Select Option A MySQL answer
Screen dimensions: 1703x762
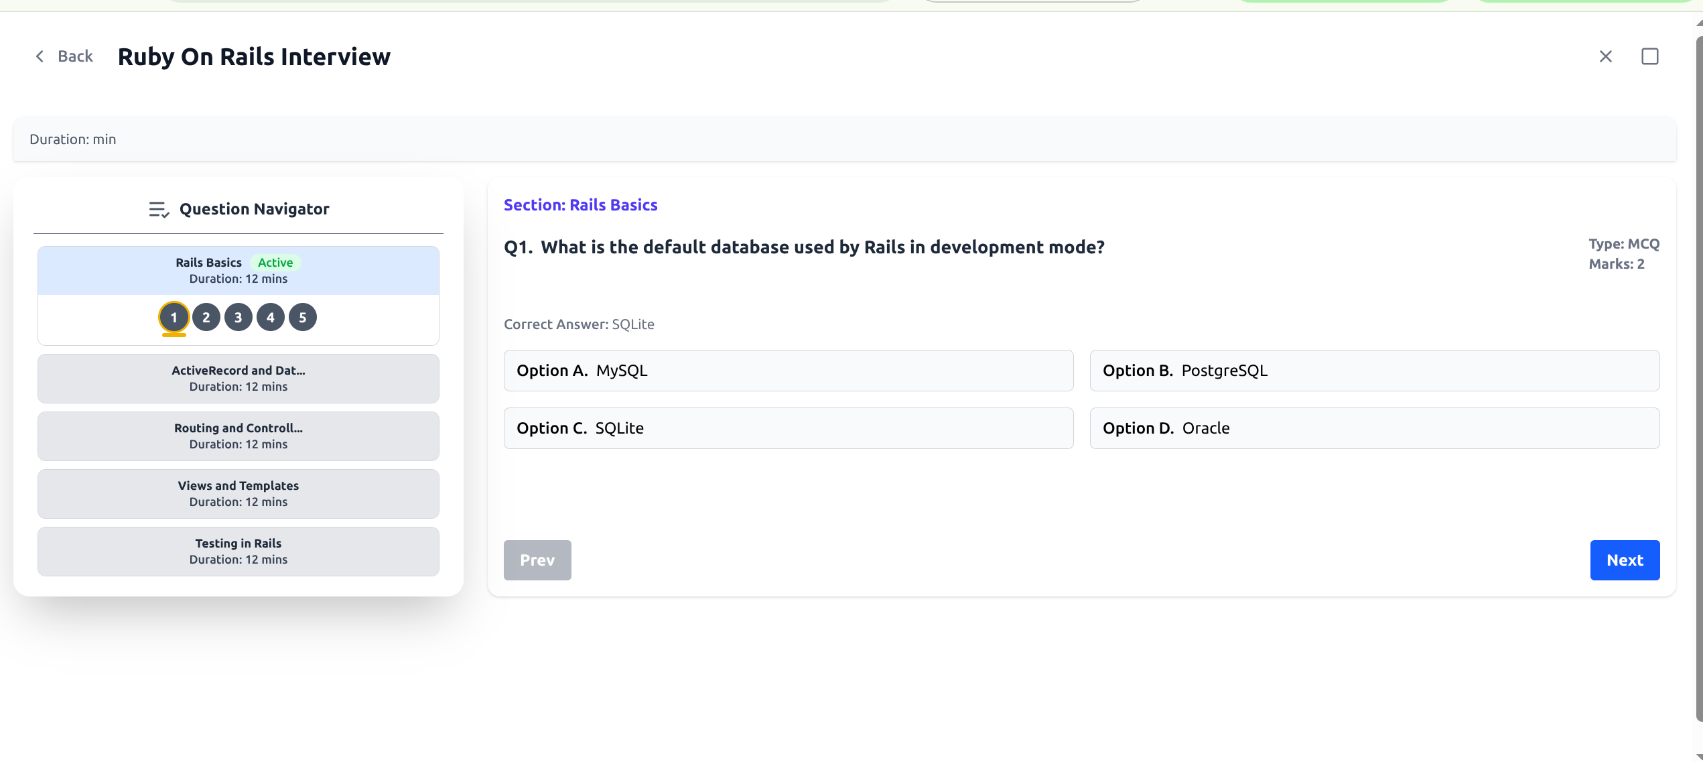click(789, 370)
